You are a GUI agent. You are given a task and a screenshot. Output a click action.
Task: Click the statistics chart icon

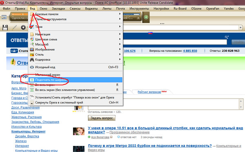click(x=14, y=51)
